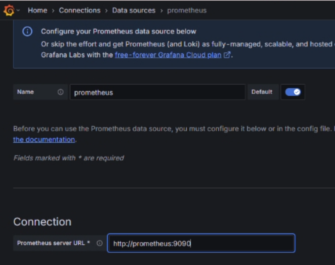This screenshot has height=265, width=335.
Task: Click external link icon after Cloud plan
Action: pyautogui.click(x=227, y=55)
